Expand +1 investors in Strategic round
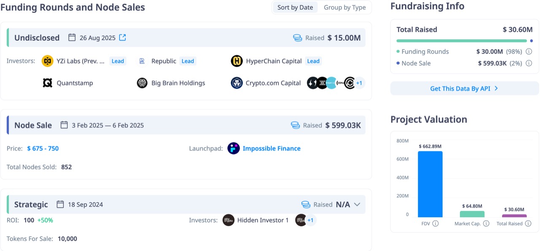The image size is (540, 251). point(310,220)
